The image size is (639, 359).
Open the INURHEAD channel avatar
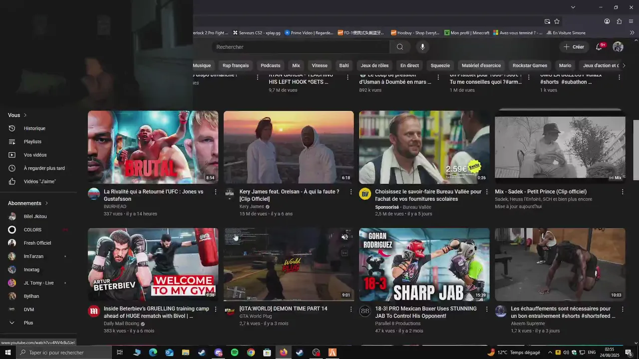click(x=94, y=194)
